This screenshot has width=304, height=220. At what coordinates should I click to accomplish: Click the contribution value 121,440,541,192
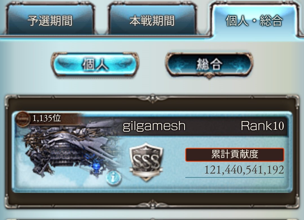(x=244, y=170)
